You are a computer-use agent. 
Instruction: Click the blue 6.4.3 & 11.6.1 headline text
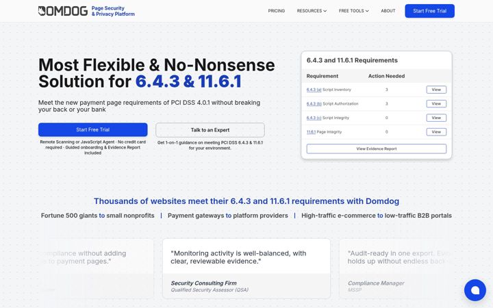coord(188,81)
